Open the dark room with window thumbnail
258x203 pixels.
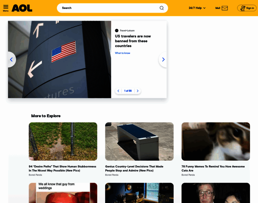click(140, 193)
